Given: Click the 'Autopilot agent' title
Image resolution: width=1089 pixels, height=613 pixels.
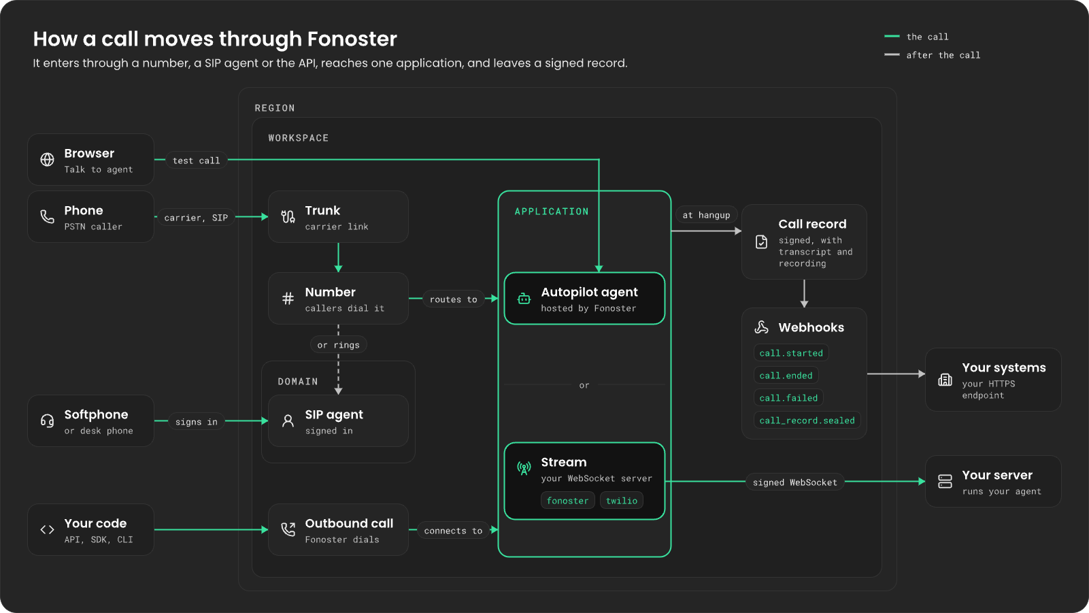Looking at the screenshot, I should [589, 292].
